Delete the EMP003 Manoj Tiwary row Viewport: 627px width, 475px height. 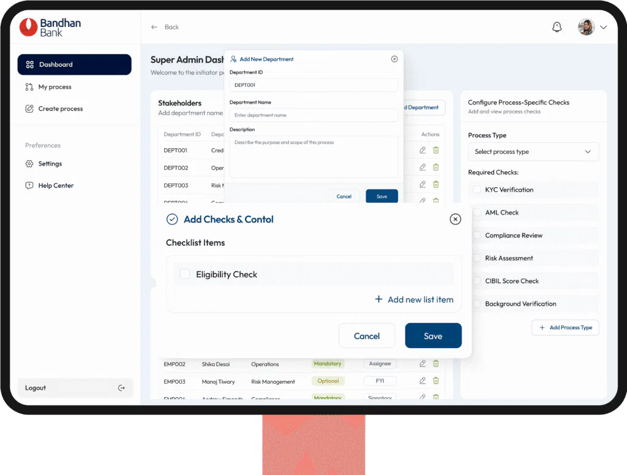click(x=436, y=381)
